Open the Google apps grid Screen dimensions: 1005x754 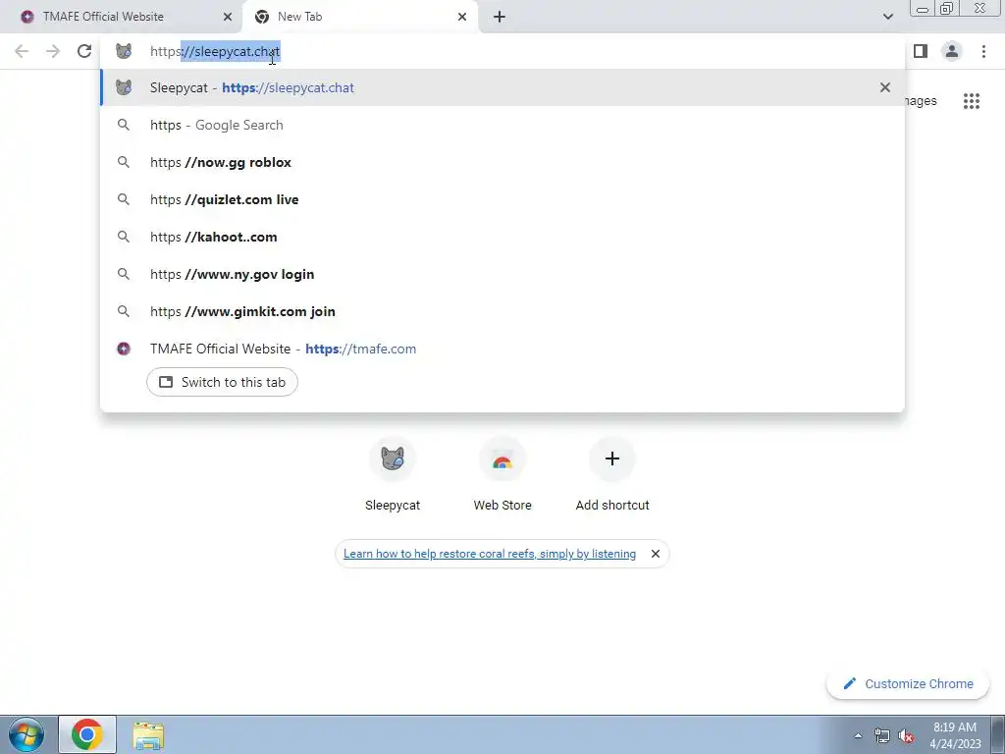[x=971, y=101]
